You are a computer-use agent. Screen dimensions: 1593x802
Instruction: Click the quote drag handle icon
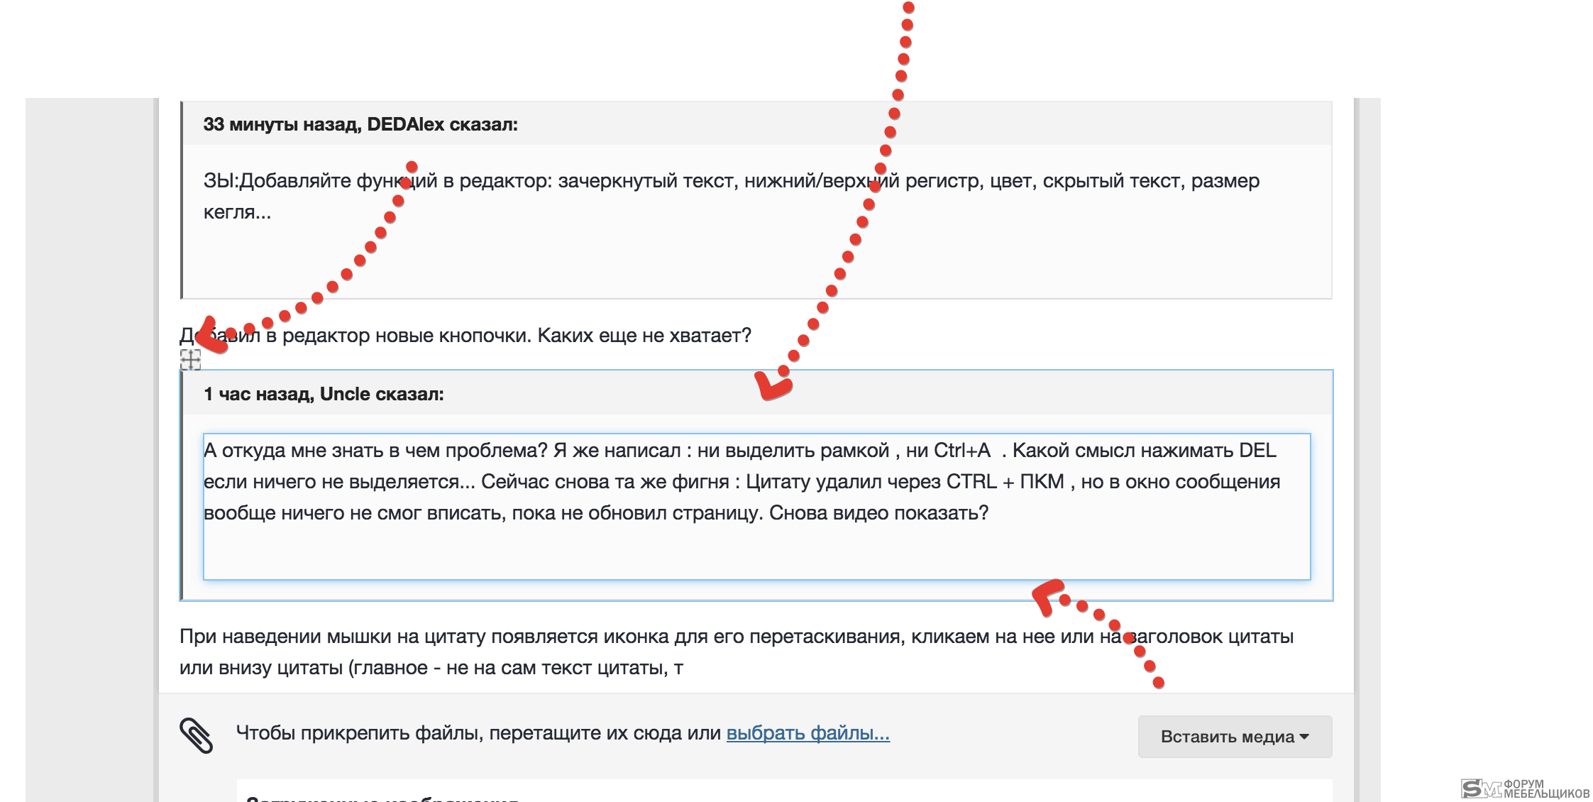pyautogui.click(x=190, y=360)
